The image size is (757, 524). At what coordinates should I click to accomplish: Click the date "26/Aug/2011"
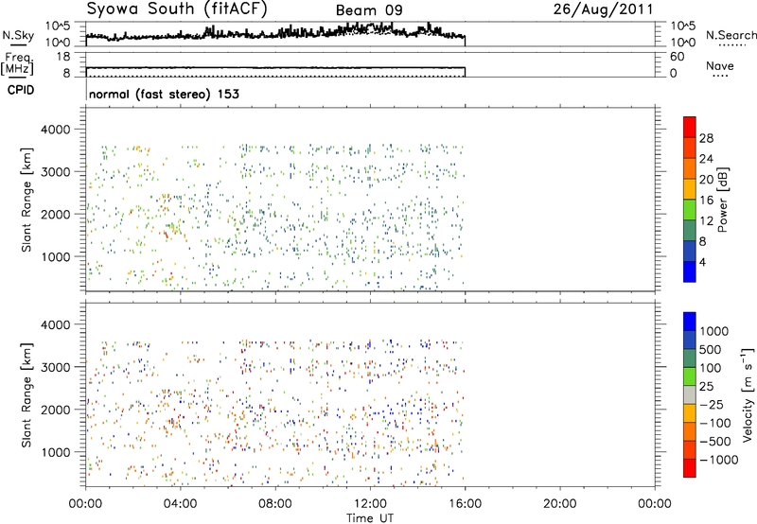pos(603,9)
